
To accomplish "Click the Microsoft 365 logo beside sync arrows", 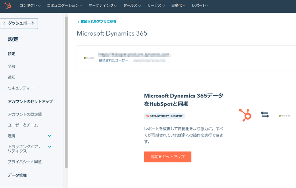I will coord(285,116).
